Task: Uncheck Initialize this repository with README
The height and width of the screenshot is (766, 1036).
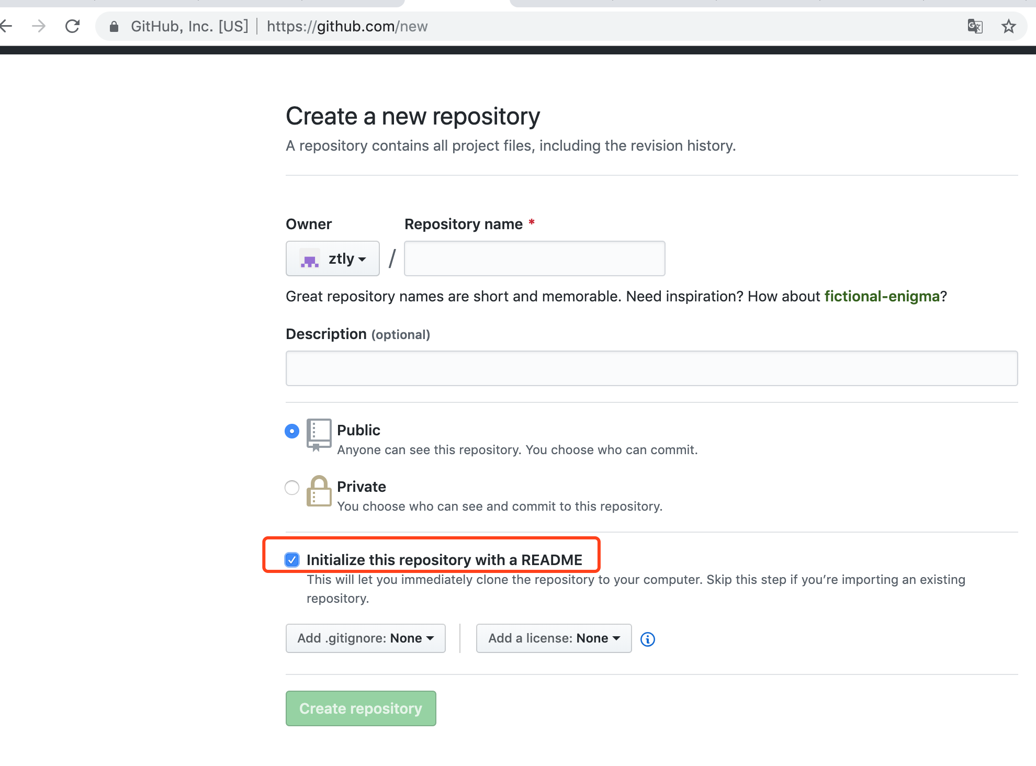Action: point(292,560)
